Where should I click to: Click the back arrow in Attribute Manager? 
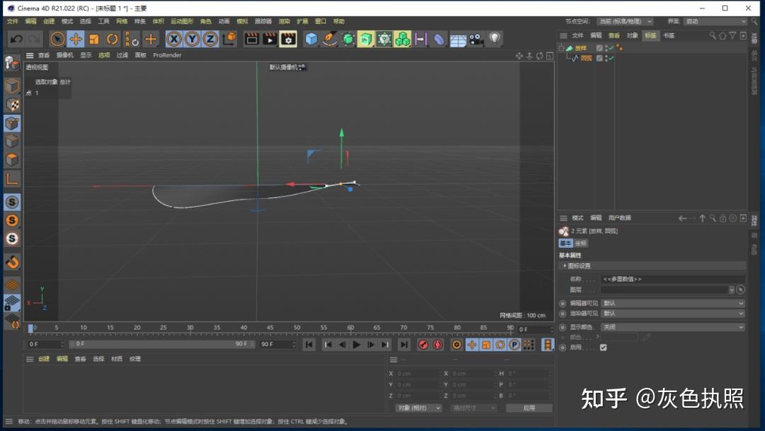[683, 219]
